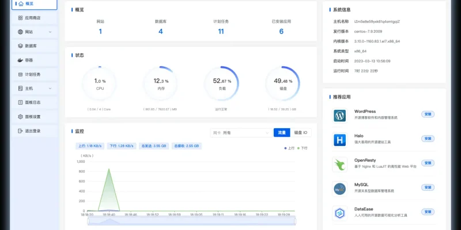Click the green traffic spike on chart
The height and width of the screenshot is (230, 461).
(109, 191)
